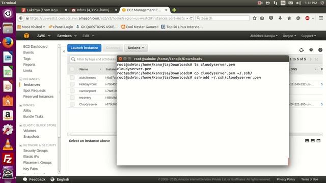This screenshot has width=326, height=183.
Task: Click the Firefox Search input field
Action: tap(222, 18)
